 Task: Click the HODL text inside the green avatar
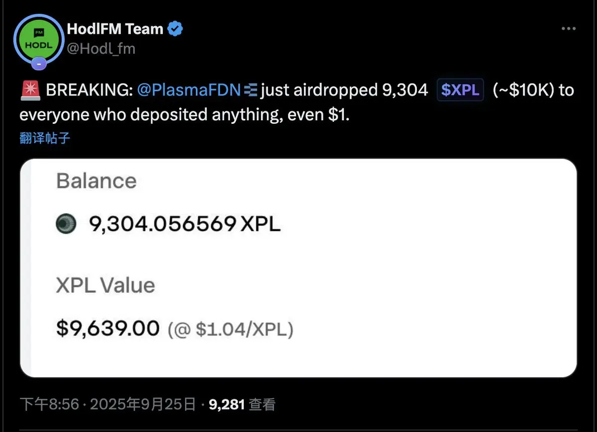click(x=39, y=46)
